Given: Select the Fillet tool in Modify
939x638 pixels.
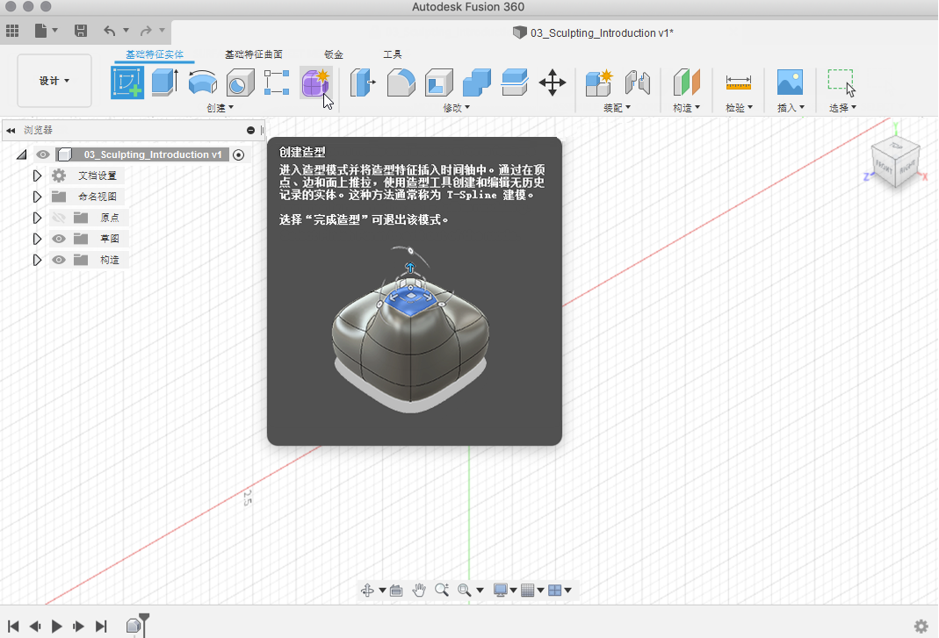Looking at the screenshot, I should (x=401, y=83).
